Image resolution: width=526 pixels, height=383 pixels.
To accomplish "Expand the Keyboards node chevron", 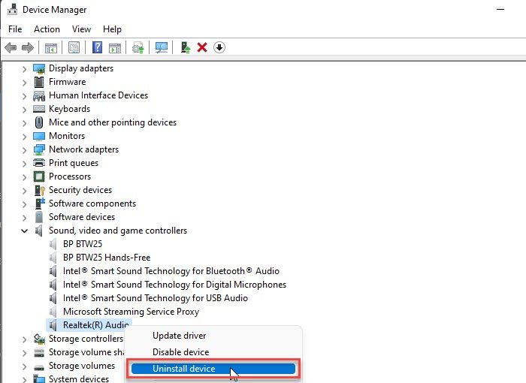I will pyautogui.click(x=24, y=110).
